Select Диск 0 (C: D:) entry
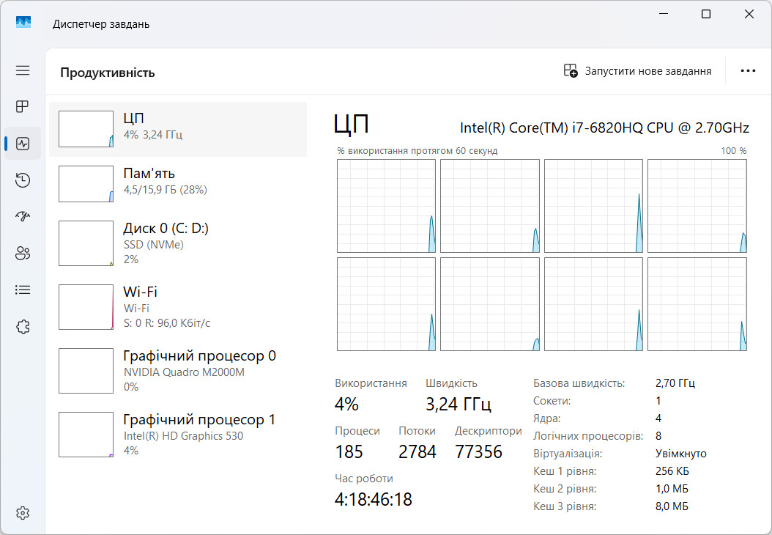 [x=178, y=243]
